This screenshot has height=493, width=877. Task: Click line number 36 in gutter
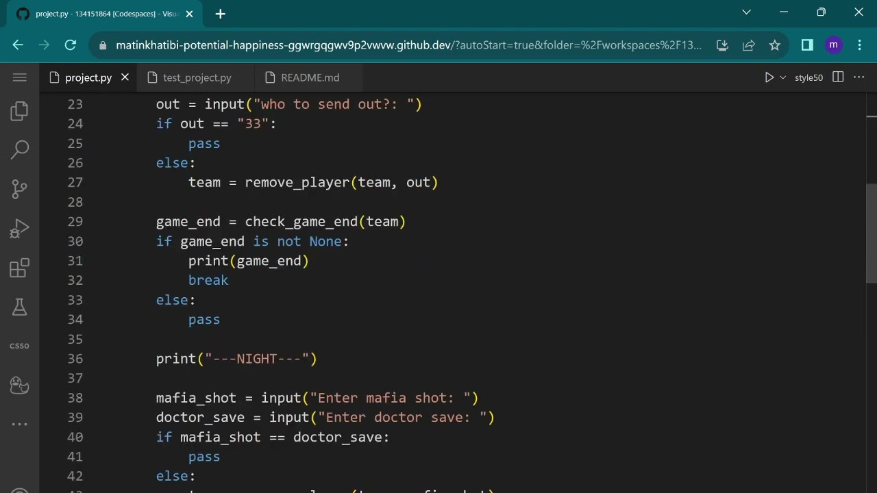75,359
